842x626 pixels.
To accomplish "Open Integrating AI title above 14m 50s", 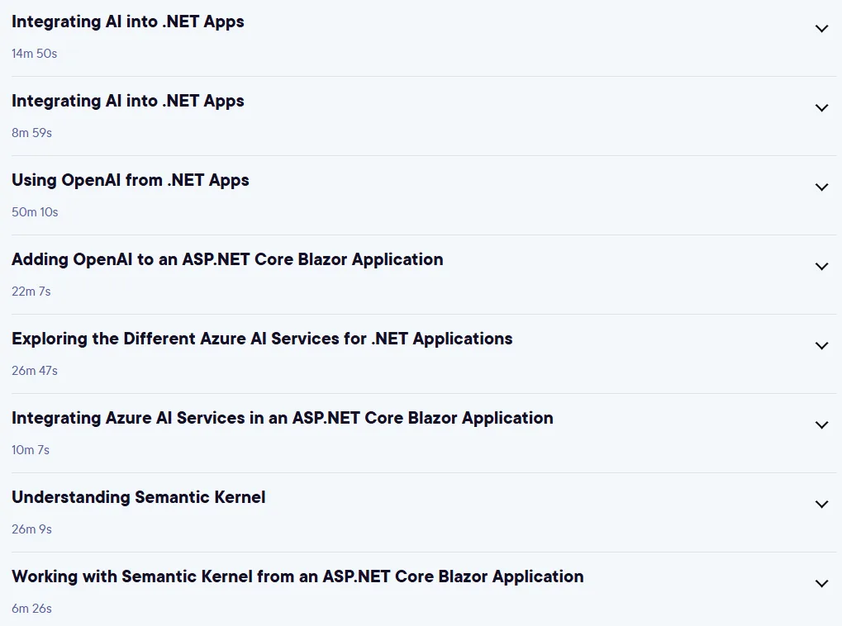I will pos(128,22).
